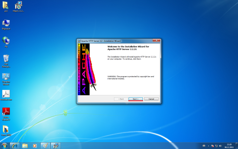Click the installer icon in the title bar
The width and height of the screenshot is (238, 149).
click(x=79, y=41)
